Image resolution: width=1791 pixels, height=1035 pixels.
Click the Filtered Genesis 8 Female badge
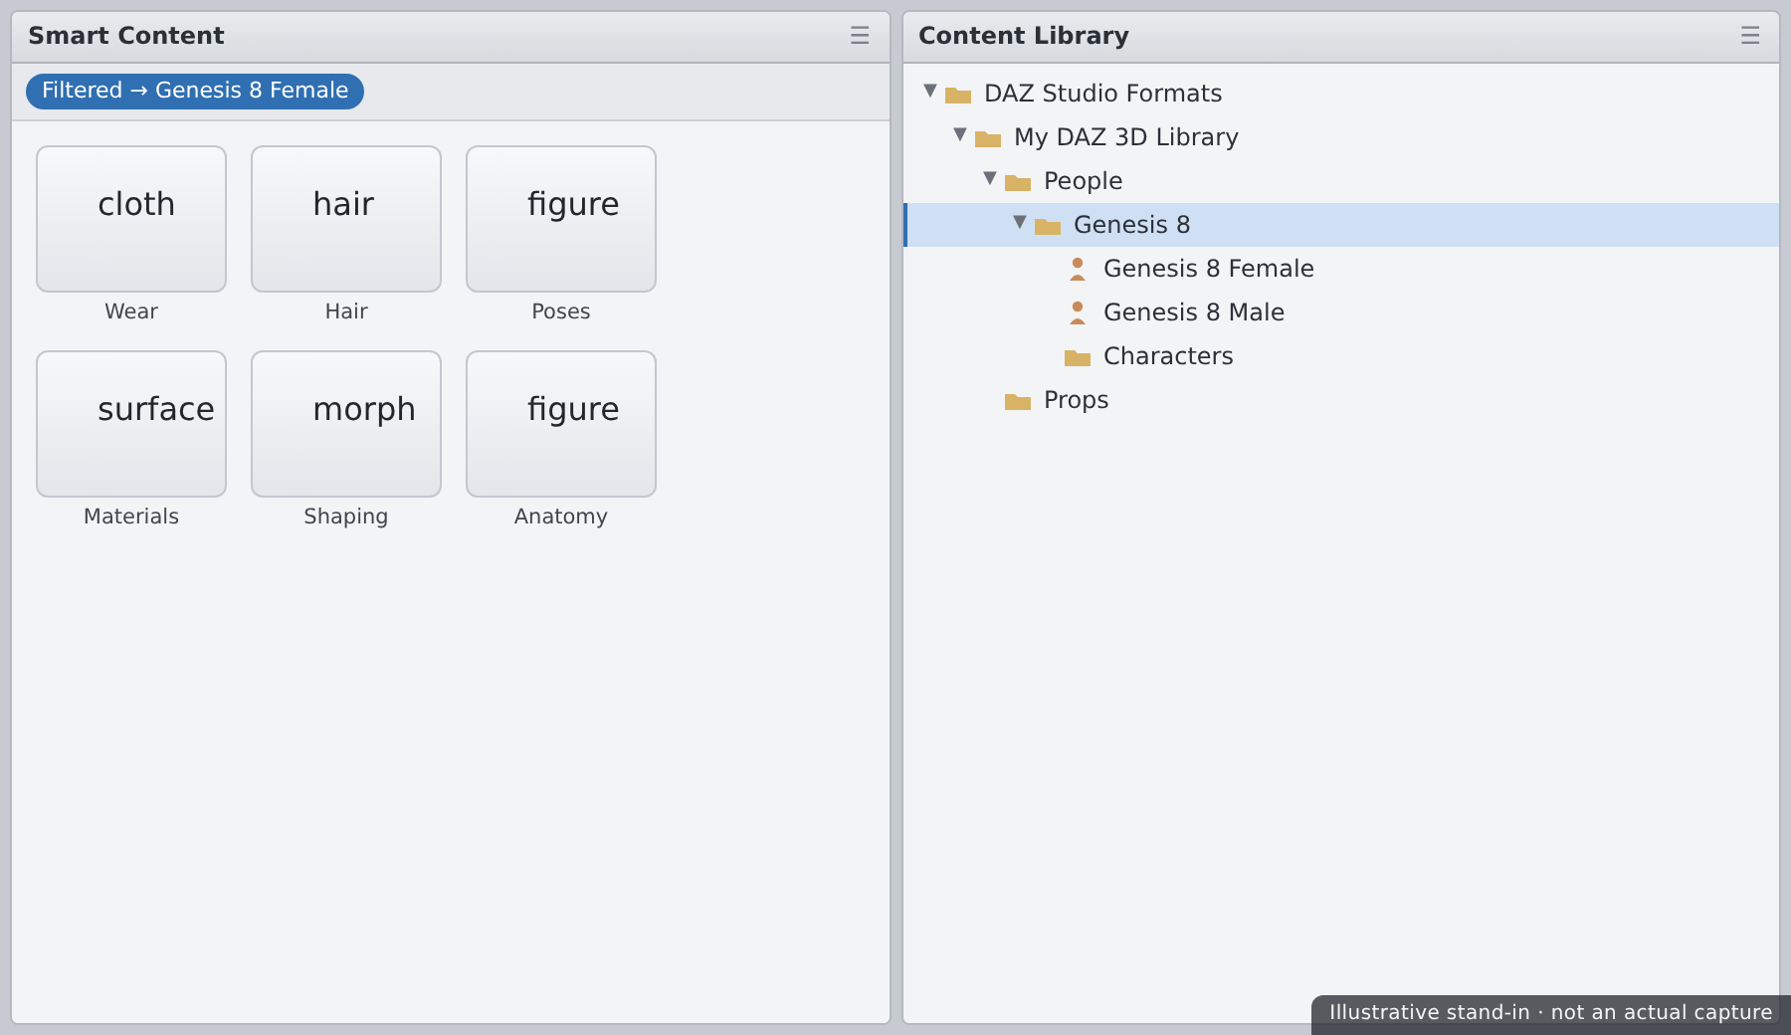tap(195, 91)
